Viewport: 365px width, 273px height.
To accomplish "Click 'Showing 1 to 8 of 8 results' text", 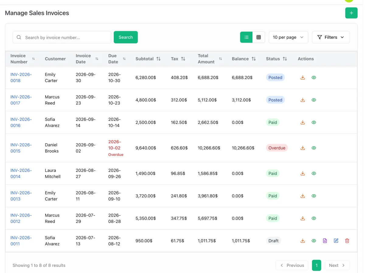I will (x=39, y=265).
